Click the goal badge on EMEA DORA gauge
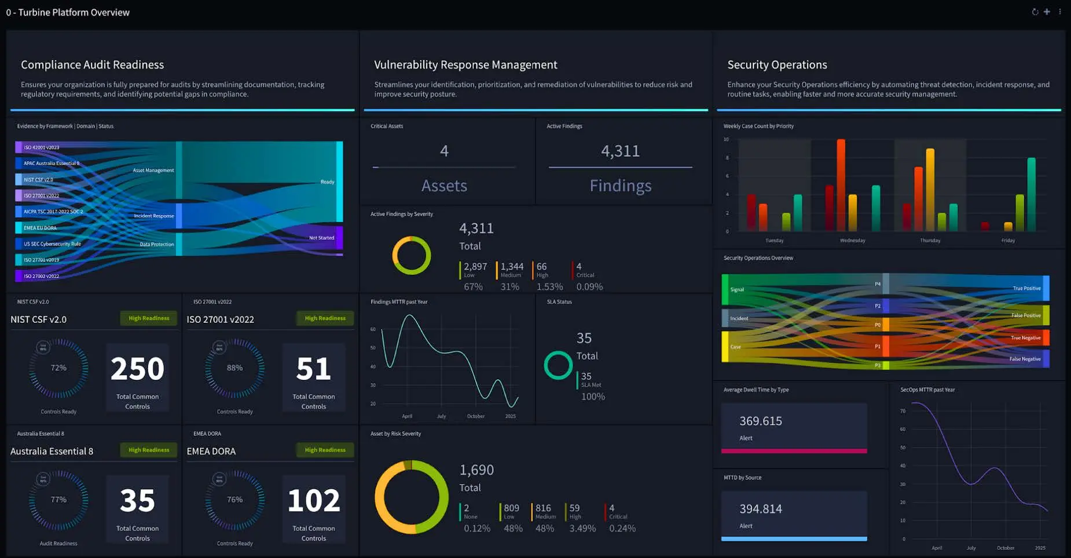The width and height of the screenshot is (1071, 558). click(x=219, y=479)
